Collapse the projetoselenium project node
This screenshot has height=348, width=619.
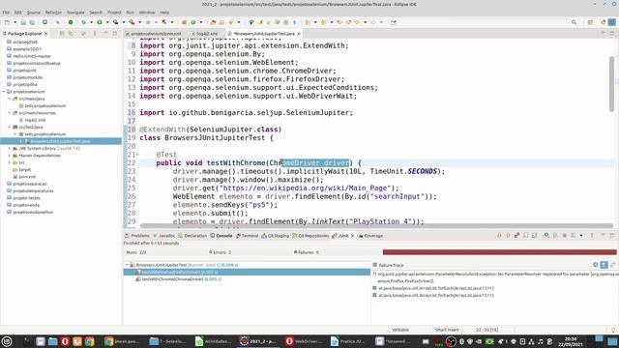[x=4, y=92]
